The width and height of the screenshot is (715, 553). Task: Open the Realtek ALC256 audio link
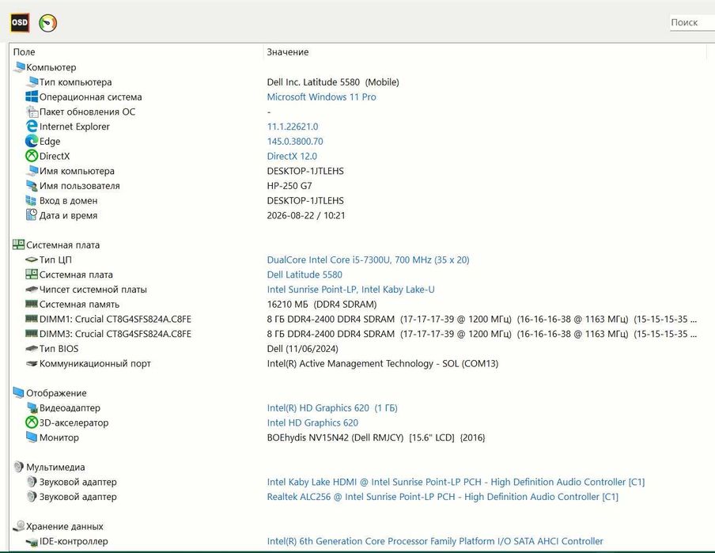pos(442,496)
